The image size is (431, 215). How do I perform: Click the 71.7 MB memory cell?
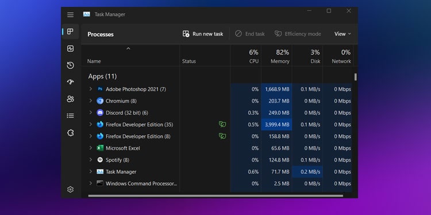pyautogui.click(x=276, y=171)
